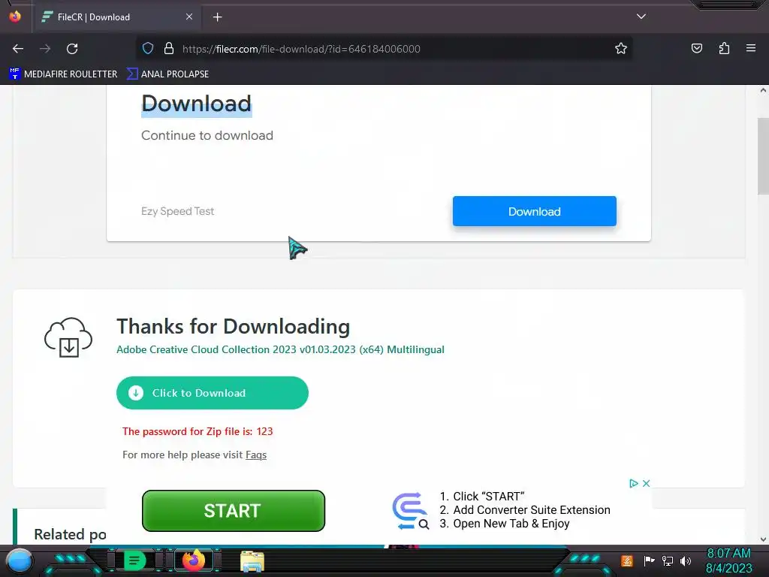Click the Ezy Speed Test label
Viewport: 769px width, 577px height.
177,211
